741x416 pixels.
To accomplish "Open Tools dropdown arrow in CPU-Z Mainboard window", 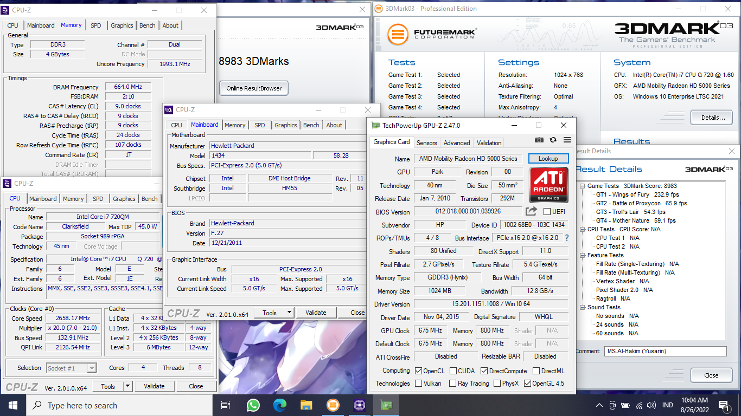I will coord(289,313).
